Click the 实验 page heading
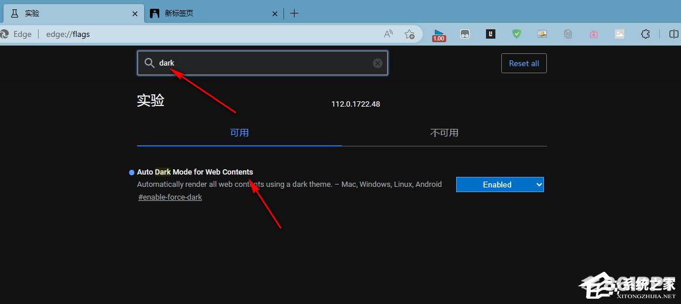Screen dimensions: 681x304 (x=150, y=101)
